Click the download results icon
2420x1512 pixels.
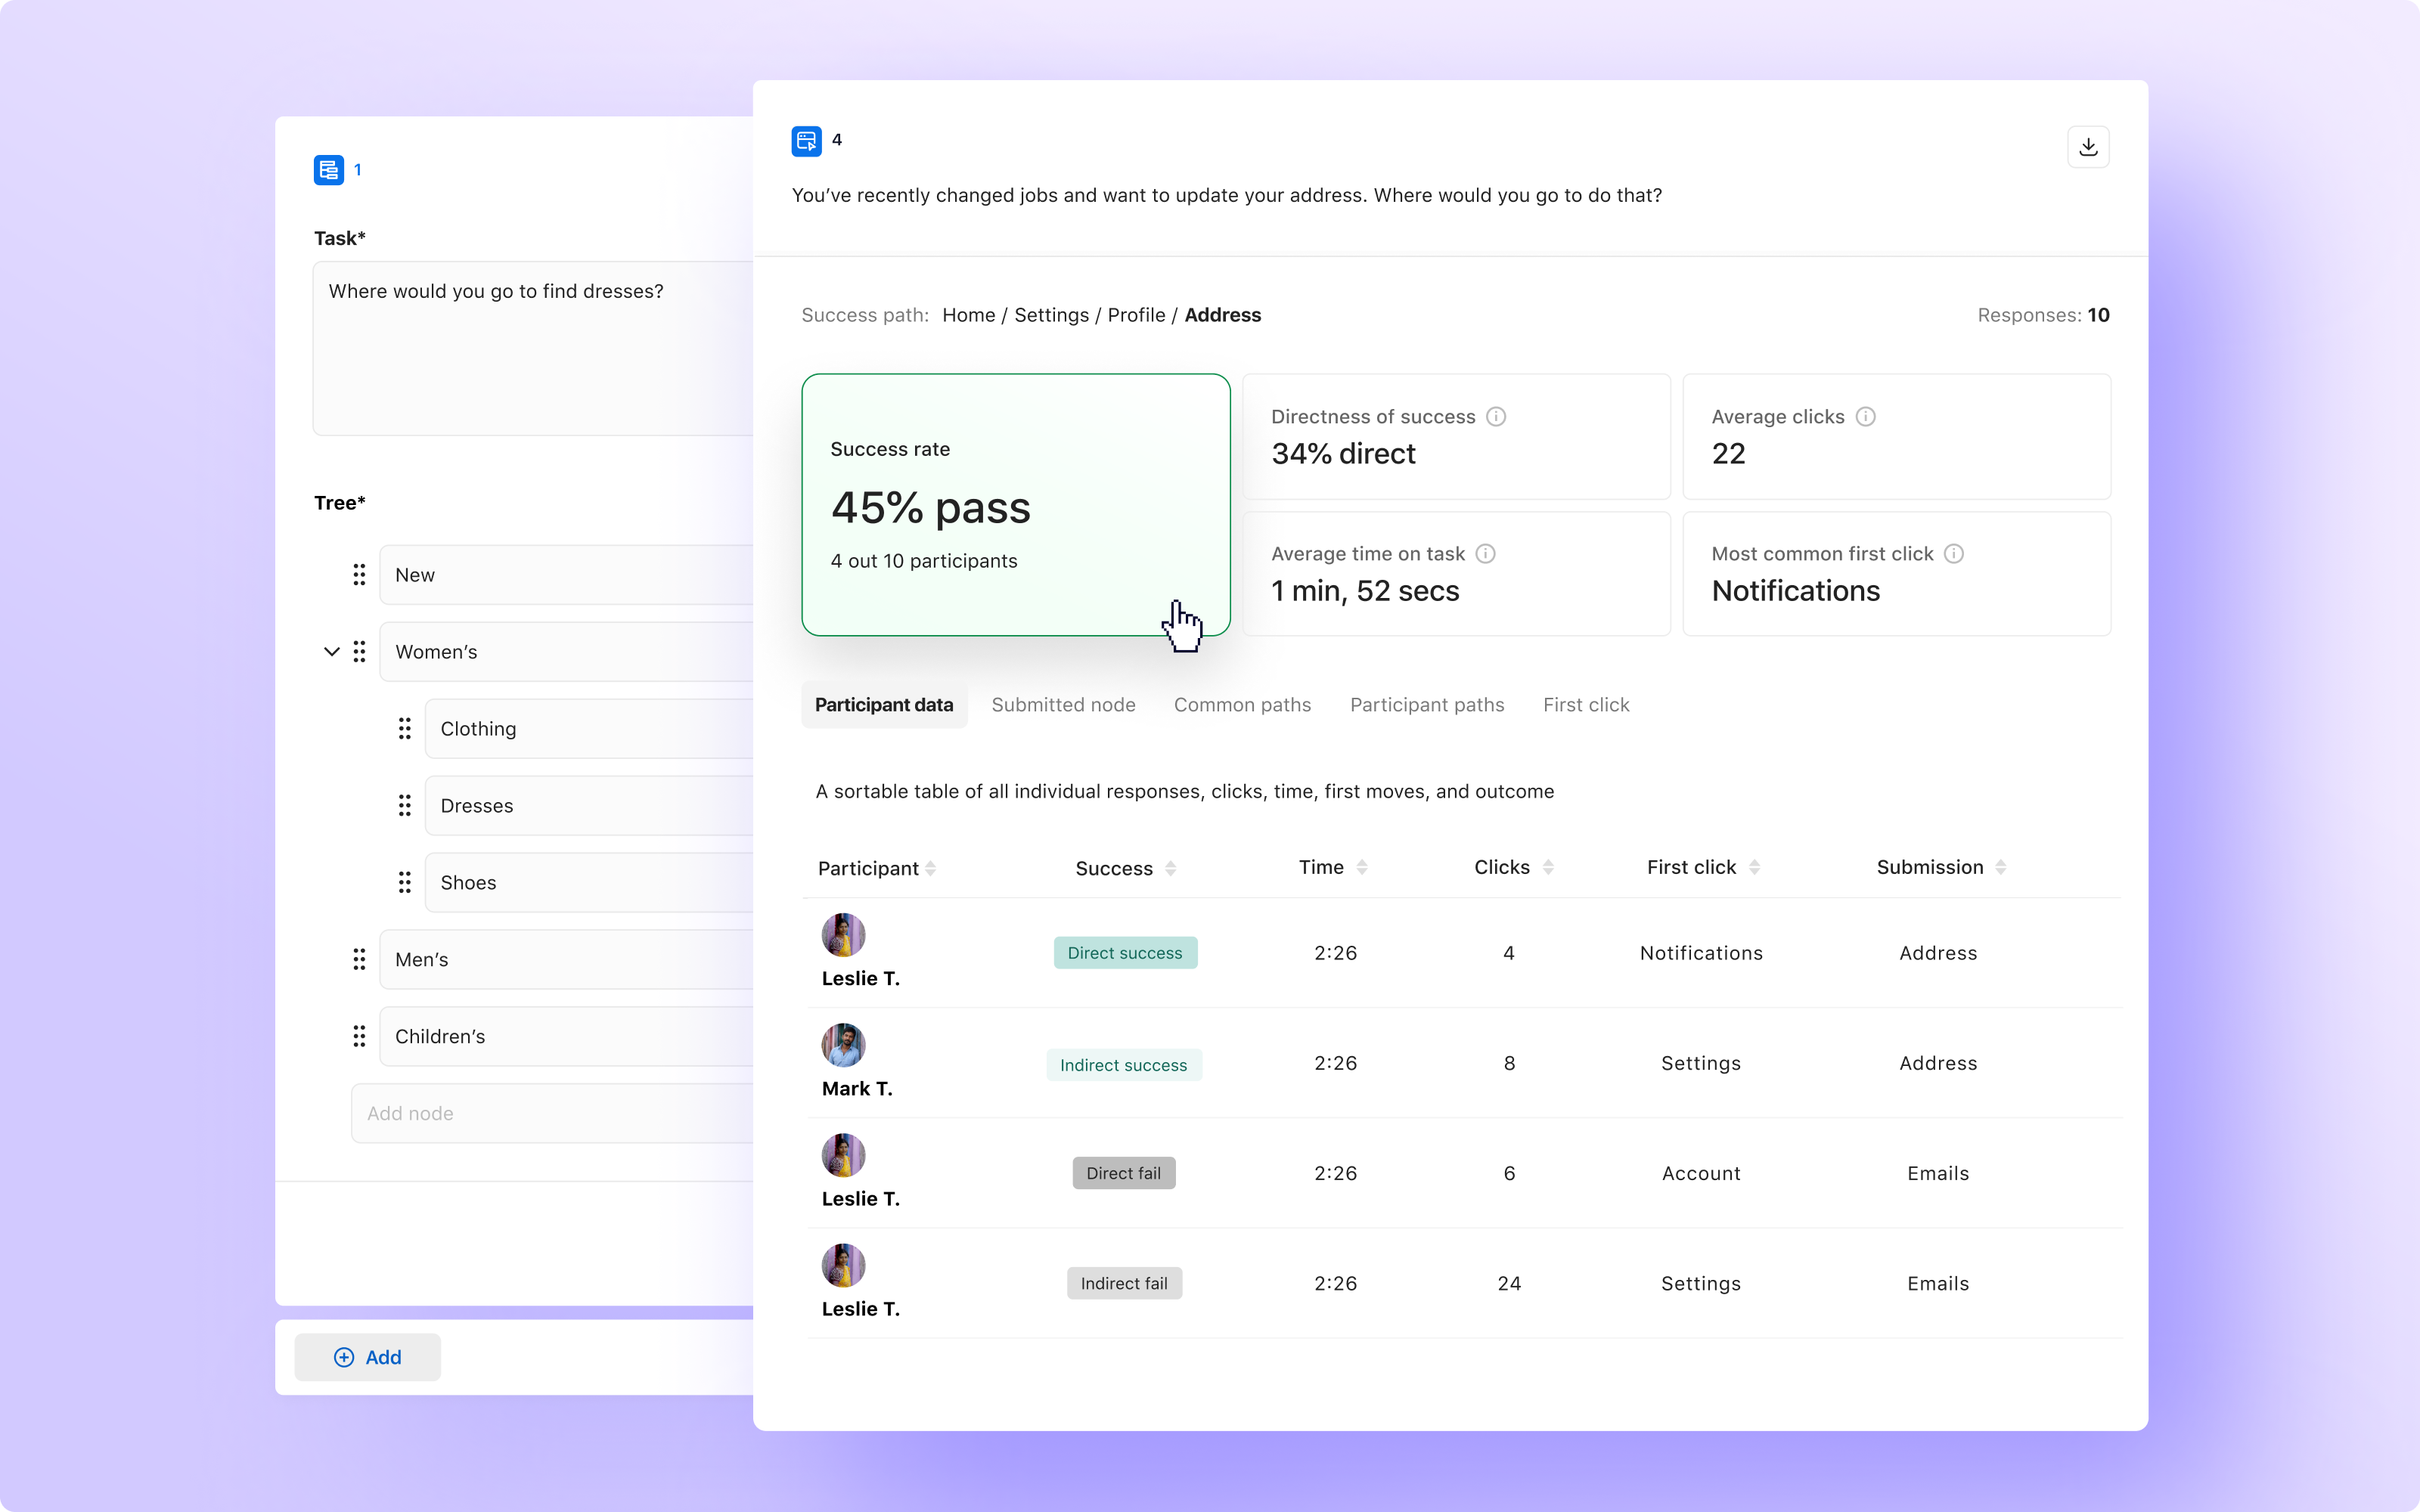(x=2088, y=147)
